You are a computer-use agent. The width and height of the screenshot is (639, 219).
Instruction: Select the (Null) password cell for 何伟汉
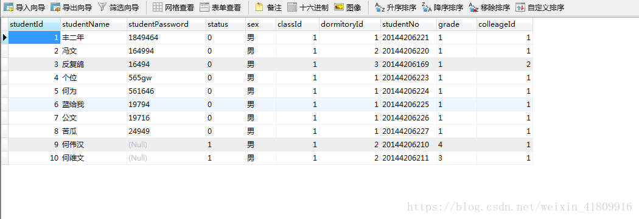pyautogui.click(x=166, y=145)
